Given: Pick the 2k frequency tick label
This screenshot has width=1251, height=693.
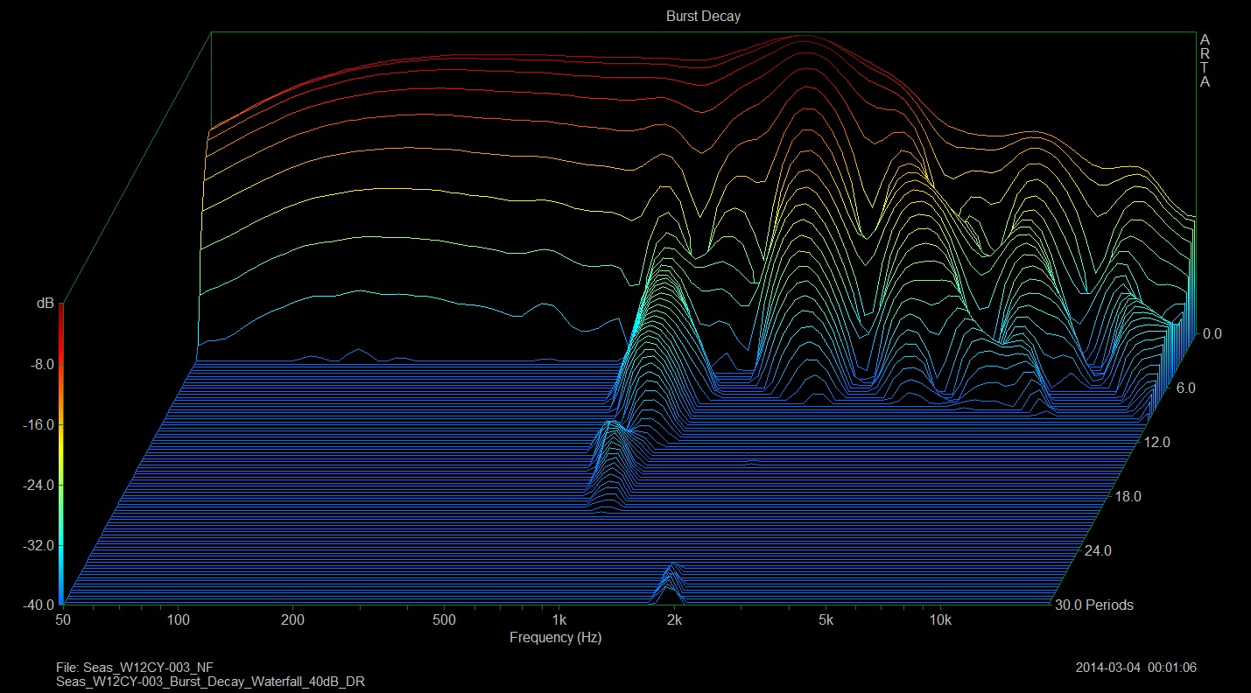Looking at the screenshot, I should (x=674, y=620).
